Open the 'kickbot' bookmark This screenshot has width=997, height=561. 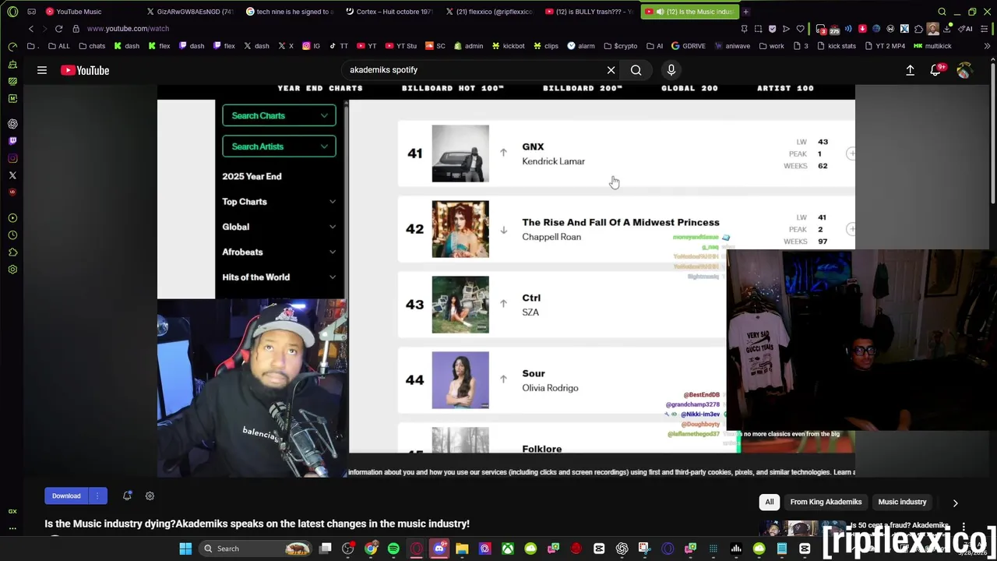(508, 46)
